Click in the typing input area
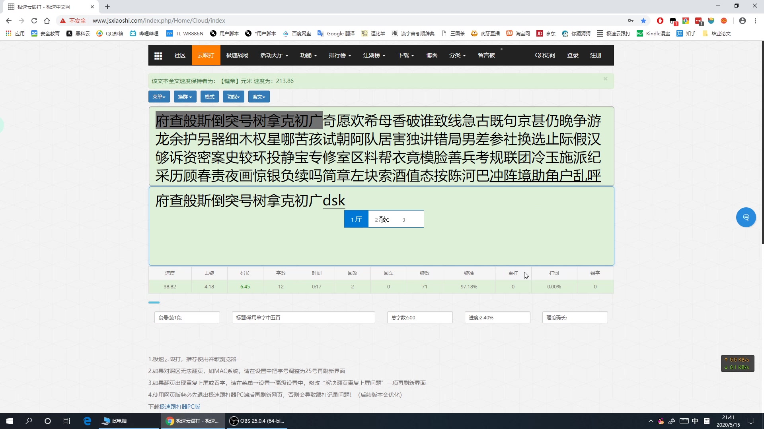This screenshot has height=429, width=764. [x=381, y=226]
